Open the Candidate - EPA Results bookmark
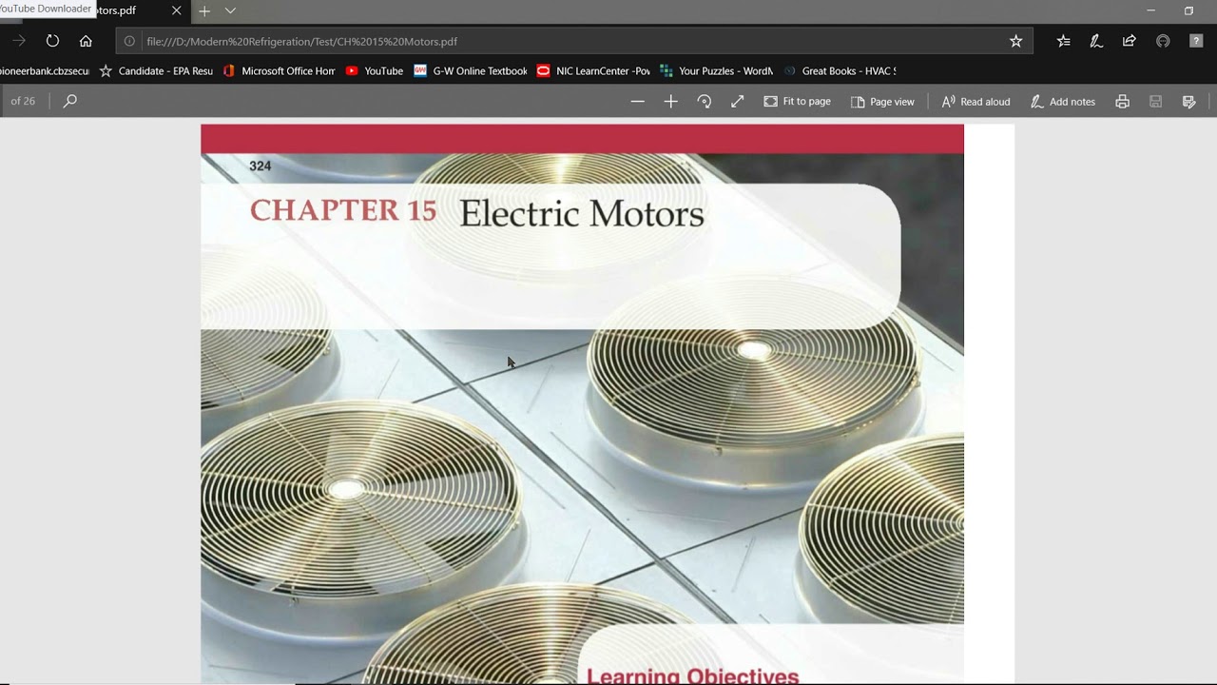The width and height of the screenshot is (1217, 685). coord(157,70)
